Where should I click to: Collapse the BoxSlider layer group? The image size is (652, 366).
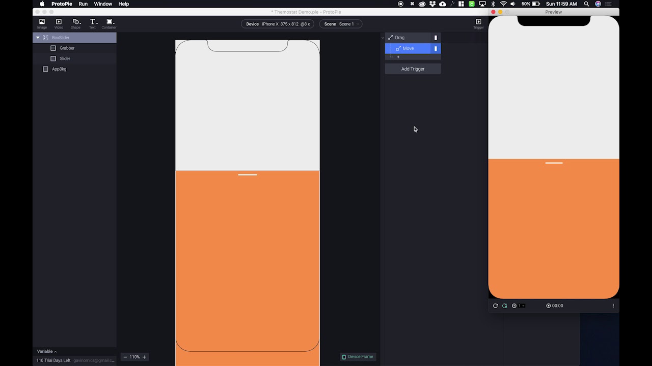[38, 38]
